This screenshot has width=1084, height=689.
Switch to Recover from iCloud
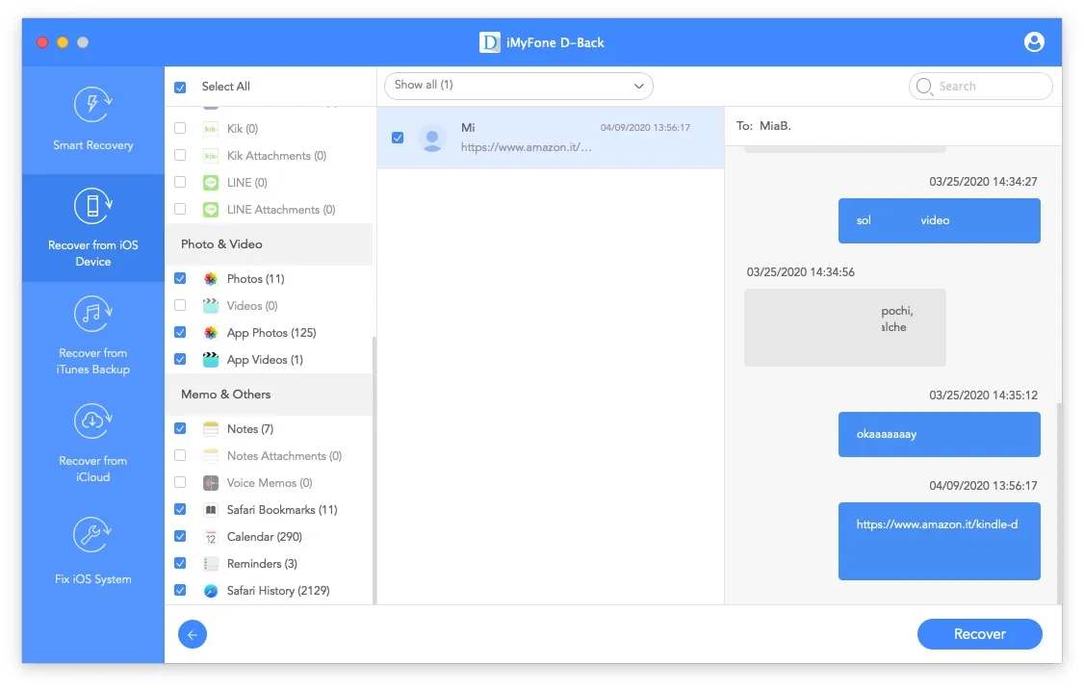click(x=91, y=443)
